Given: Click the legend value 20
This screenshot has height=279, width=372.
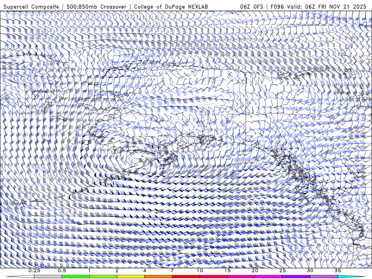Looking at the screenshot, I should (255, 271).
